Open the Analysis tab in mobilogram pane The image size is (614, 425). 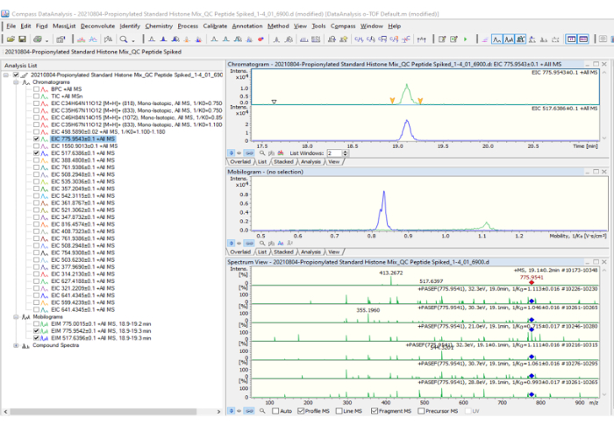[311, 252]
